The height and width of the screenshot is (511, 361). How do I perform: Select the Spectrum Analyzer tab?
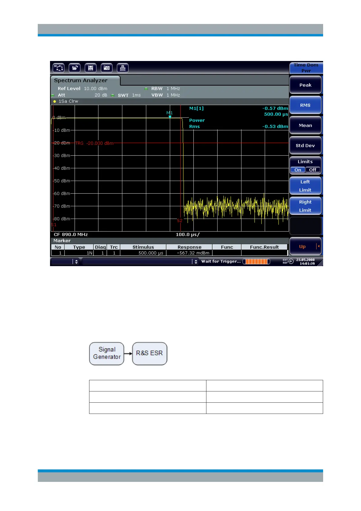pos(85,80)
